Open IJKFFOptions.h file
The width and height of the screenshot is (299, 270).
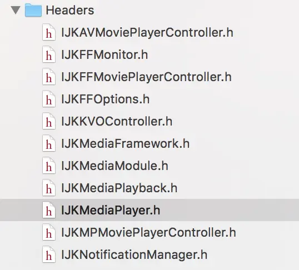point(106,99)
